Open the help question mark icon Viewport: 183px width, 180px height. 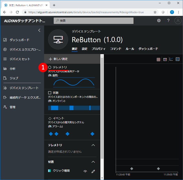(x=168, y=20)
